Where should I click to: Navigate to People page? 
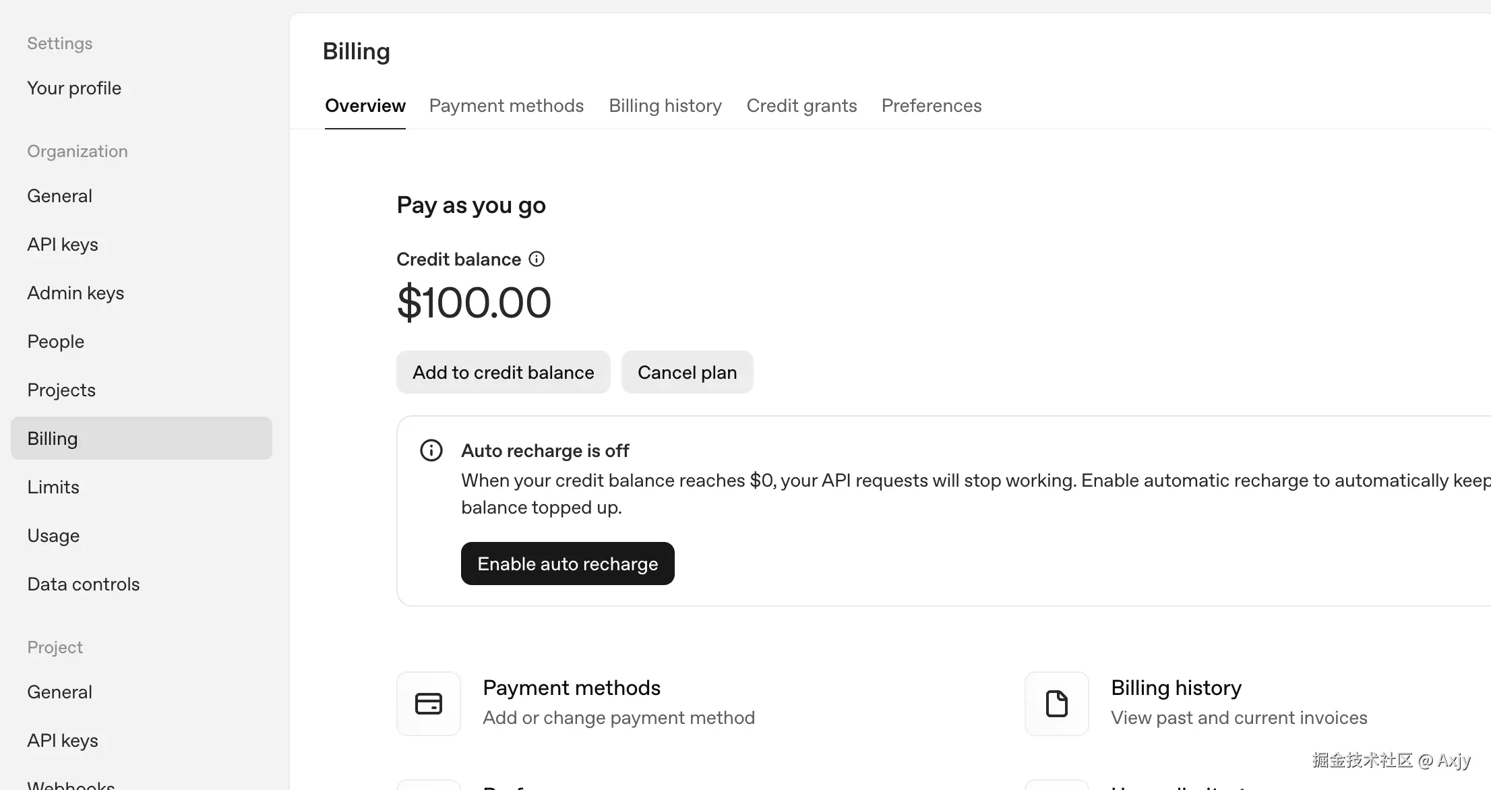56,342
